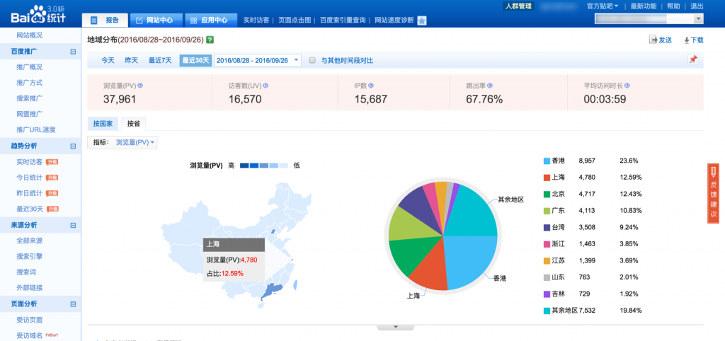Open 网站概况 in sidebar
This screenshot has width=725, height=341.
[x=30, y=35]
